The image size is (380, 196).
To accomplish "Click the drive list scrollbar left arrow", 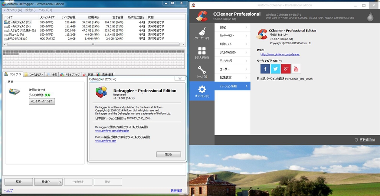I will tap(4, 45).
